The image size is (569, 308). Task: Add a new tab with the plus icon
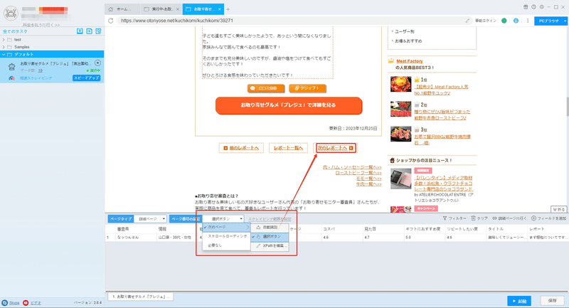point(228,9)
